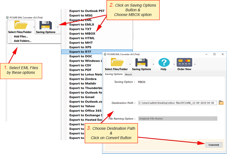Click the Saving Options floppy icon in front window

point(141,62)
